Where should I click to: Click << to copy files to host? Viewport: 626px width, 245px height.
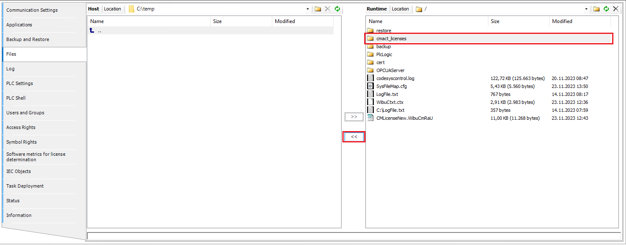click(x=354, y=137)
